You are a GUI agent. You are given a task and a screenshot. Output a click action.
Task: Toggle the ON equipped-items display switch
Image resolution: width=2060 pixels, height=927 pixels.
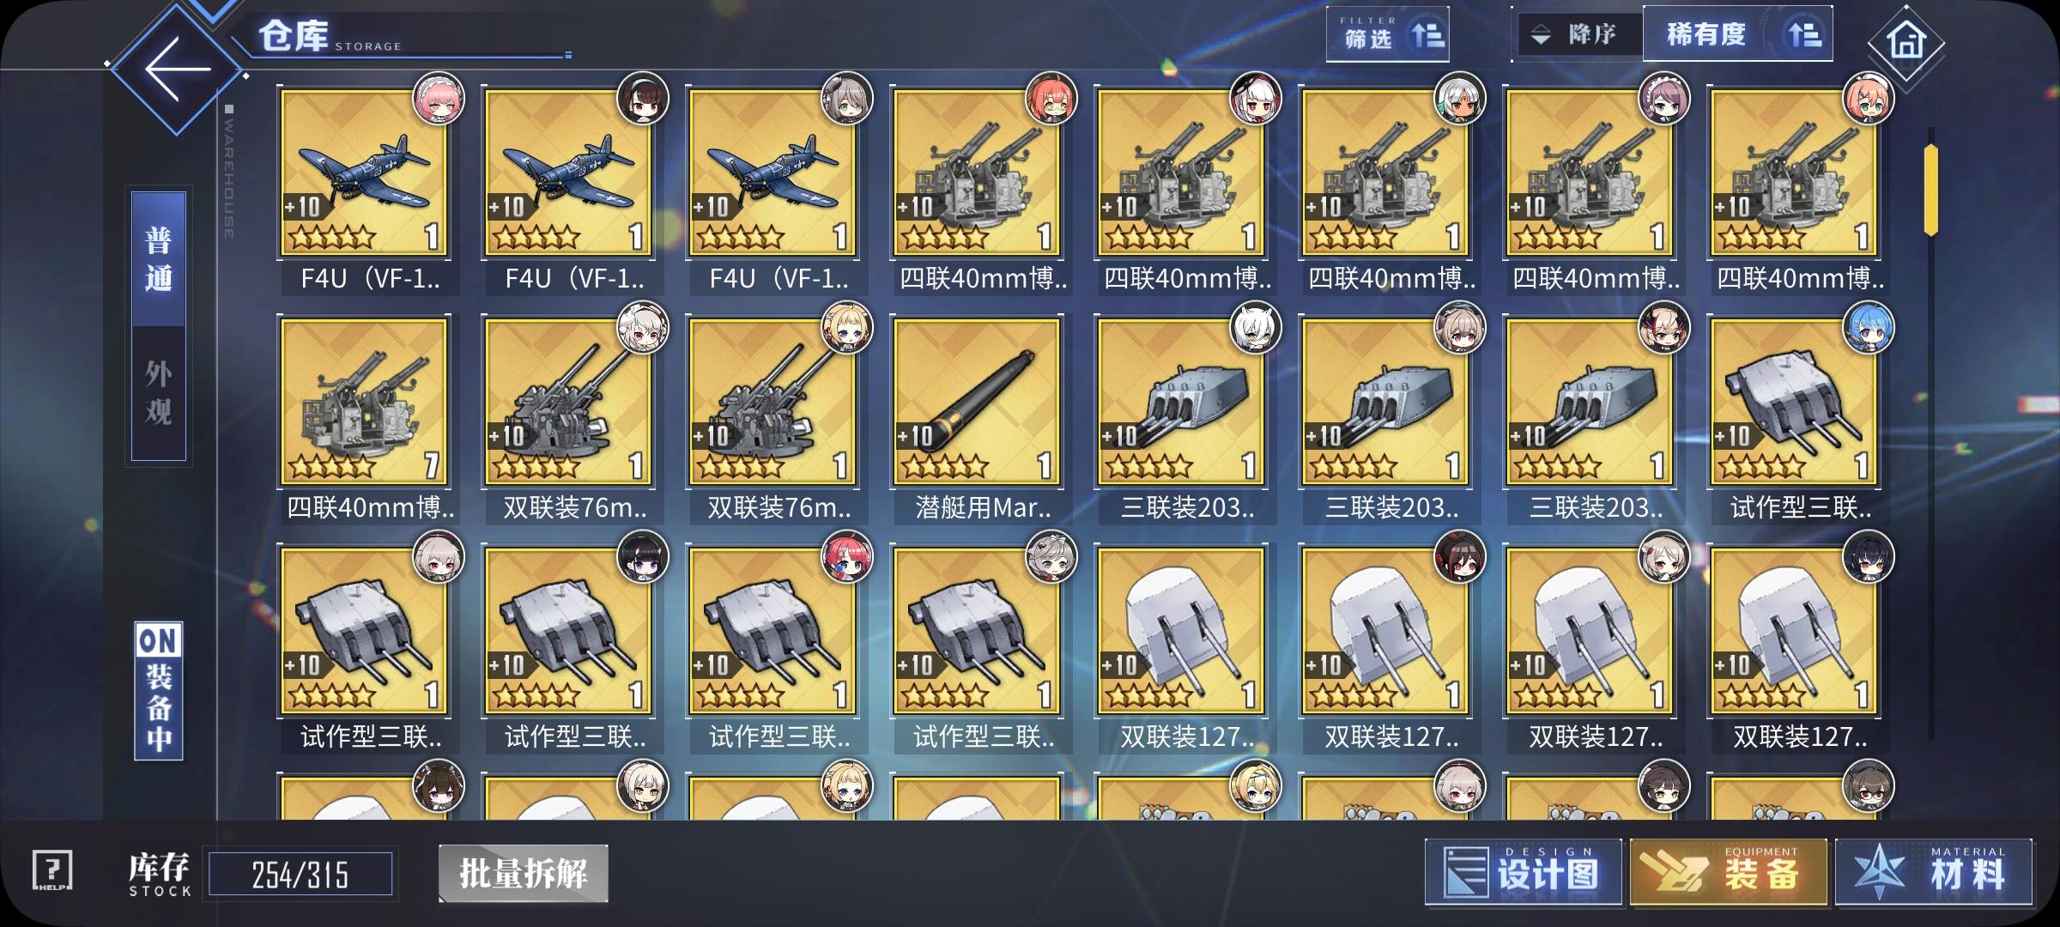(159, 691)
